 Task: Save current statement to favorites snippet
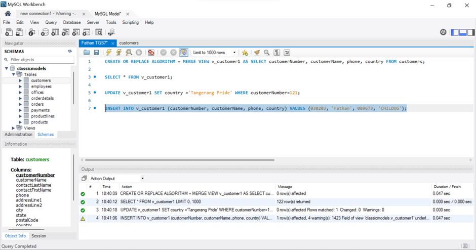[x=245, y=53]
